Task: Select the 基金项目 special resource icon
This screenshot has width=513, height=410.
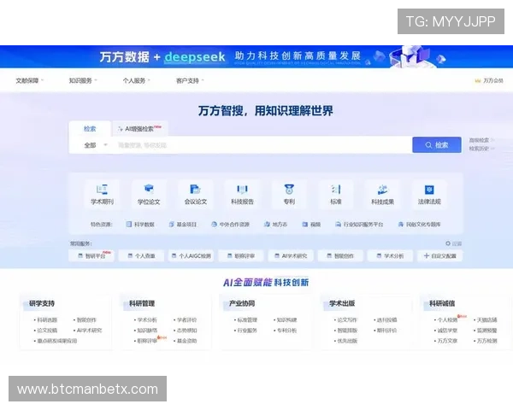Action: click(172, 225)
